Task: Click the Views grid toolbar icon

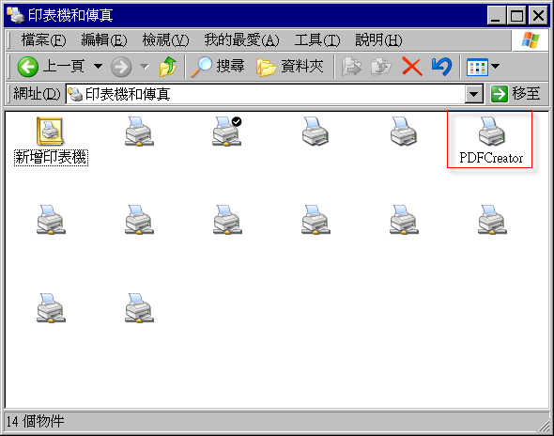Action: pos(477,67)
